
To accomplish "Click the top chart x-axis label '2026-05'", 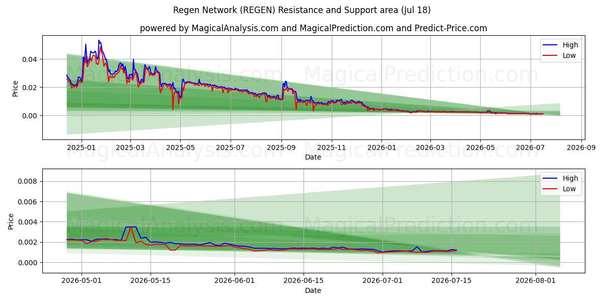I will [481, 148].
